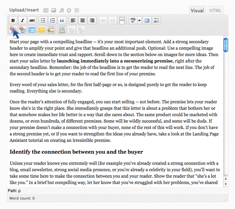Screen dimensions: 235x209
Task: Insert a bulleted unordered list
Action: [x=43, y=20]
